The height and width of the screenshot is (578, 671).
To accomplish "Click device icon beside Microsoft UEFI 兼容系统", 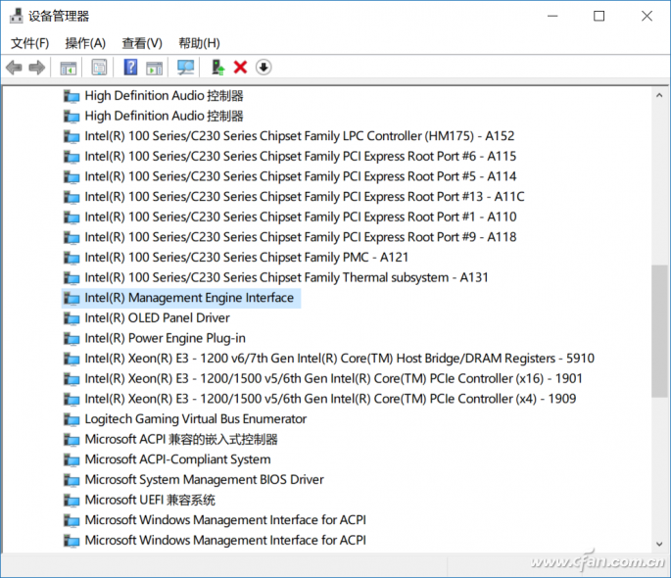I will point(72,501).
